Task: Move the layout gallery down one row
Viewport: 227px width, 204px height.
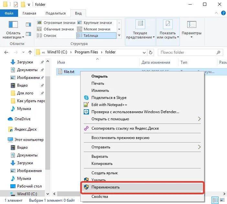Action: pyautogui.click(x=119, y=29)
